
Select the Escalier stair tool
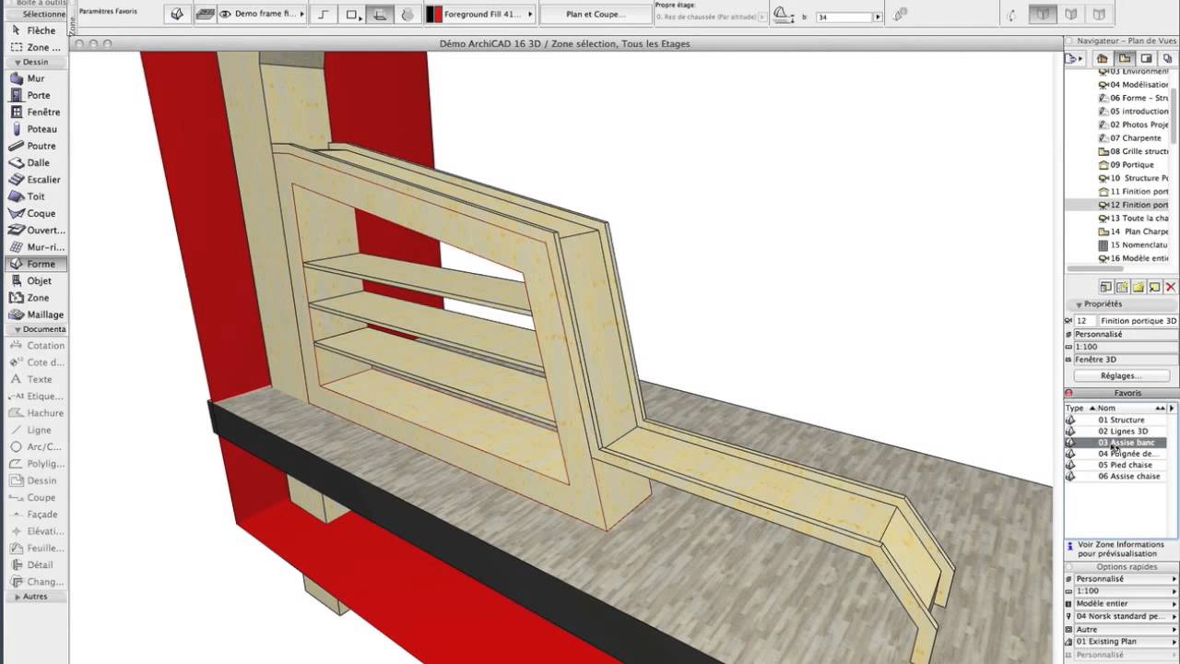pyautogui.click(x=35, y=180)
